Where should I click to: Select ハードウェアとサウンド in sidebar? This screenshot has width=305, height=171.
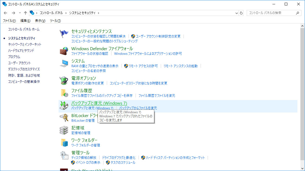tap(21, 50)
